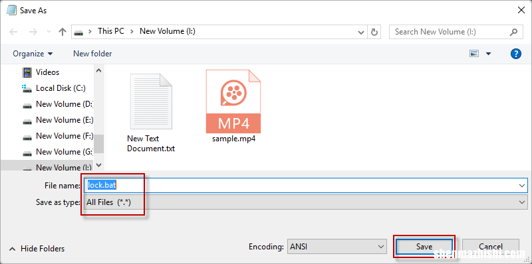Click the drive icon in address bar
This screenshot has height=264, width=532.
(x=78, y=32)
